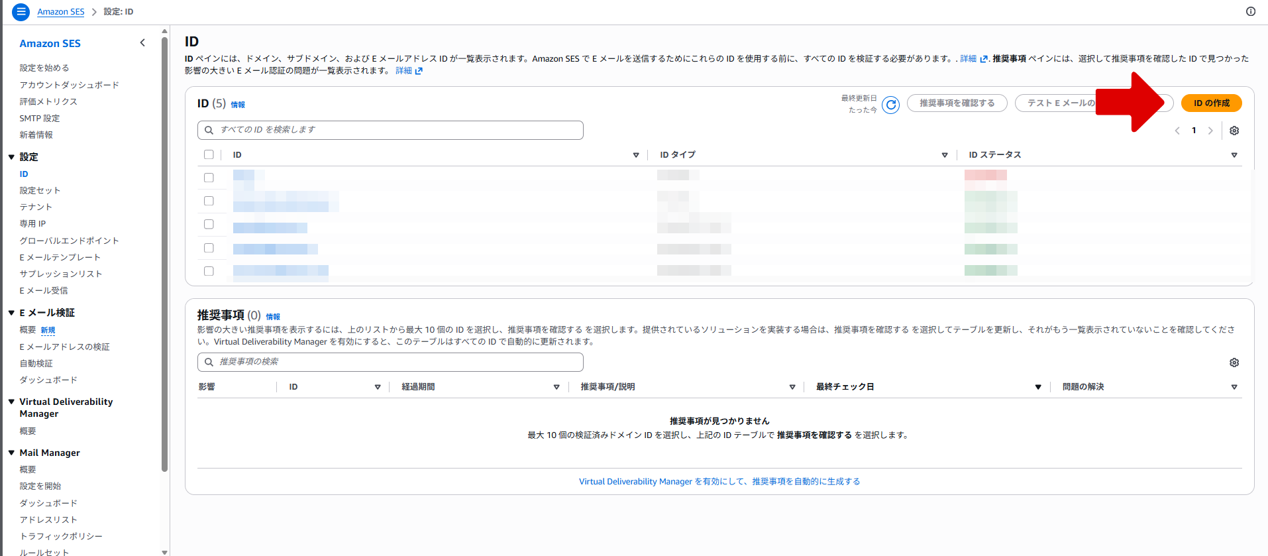Open 設定セット in the sidebar
This screenshot has width=1268, height=556.
coord(40,190)
